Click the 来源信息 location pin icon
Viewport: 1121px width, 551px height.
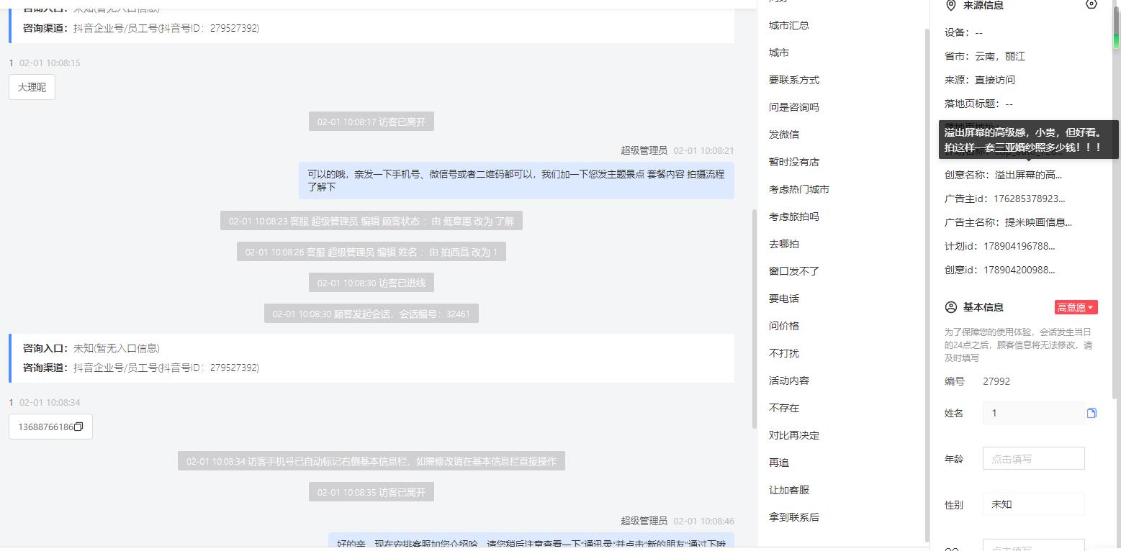click(950, 5)
